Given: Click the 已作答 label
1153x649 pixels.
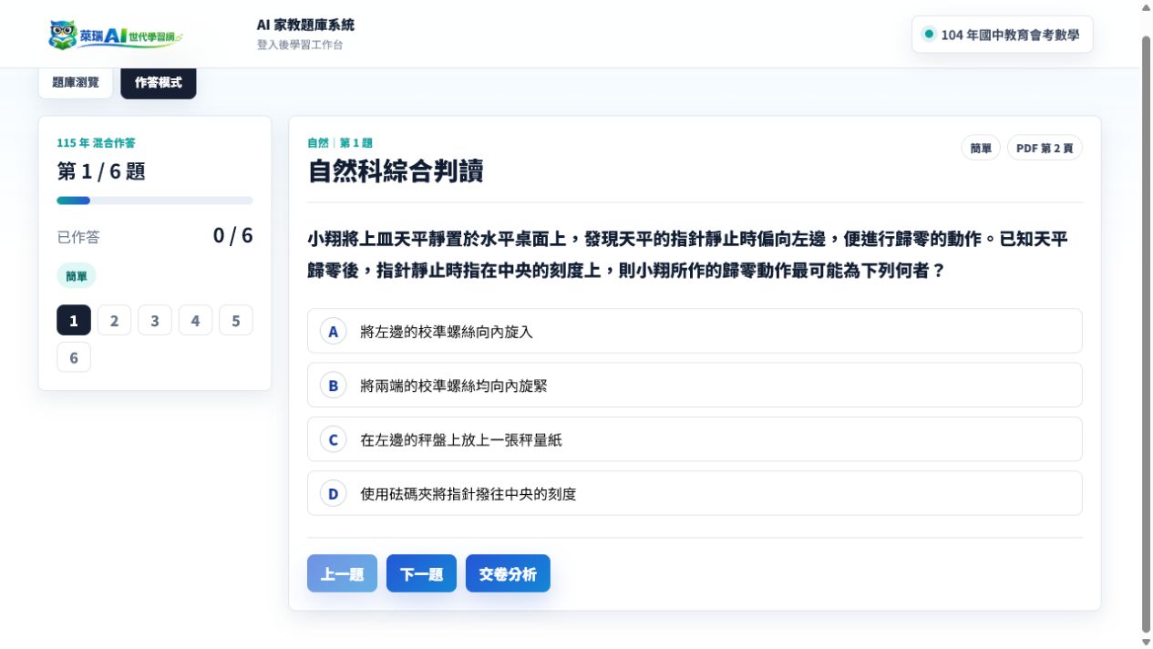Looking at the screenshot, I should 78,237.
